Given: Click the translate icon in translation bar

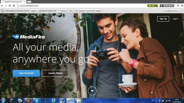Looking at the screenshot, I should tap(3, 11).
